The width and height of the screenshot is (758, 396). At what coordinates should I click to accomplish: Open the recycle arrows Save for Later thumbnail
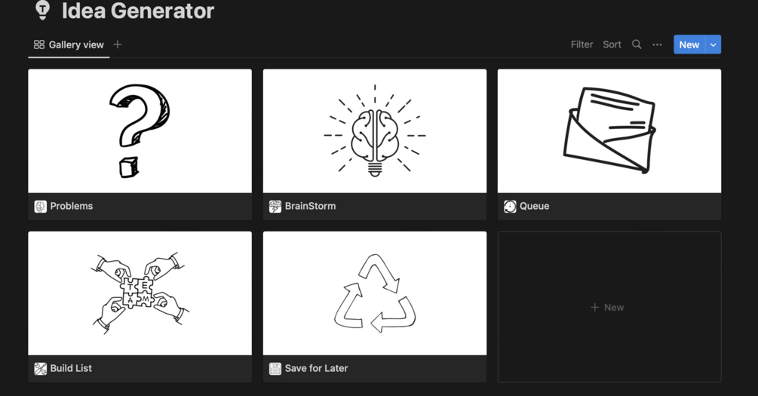[375, 293]
